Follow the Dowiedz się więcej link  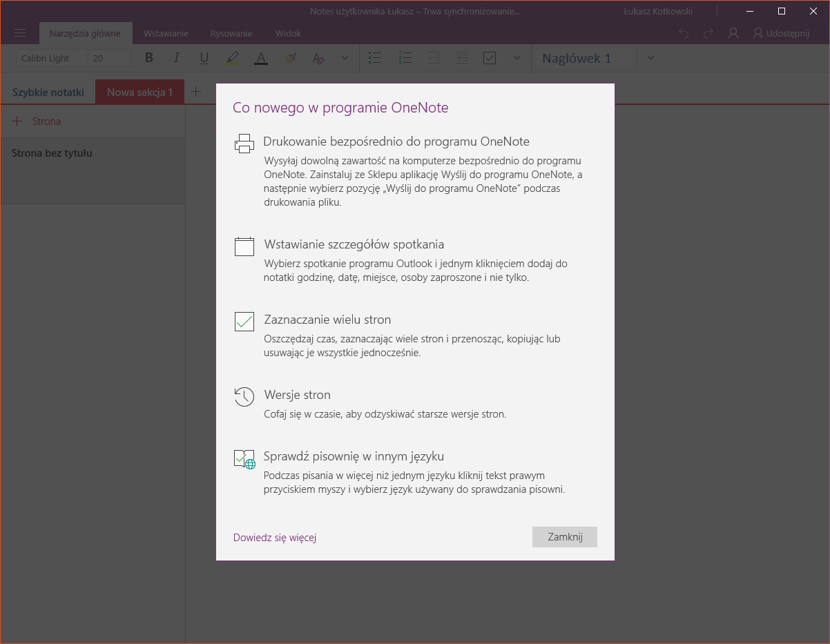tap(275, 538)
